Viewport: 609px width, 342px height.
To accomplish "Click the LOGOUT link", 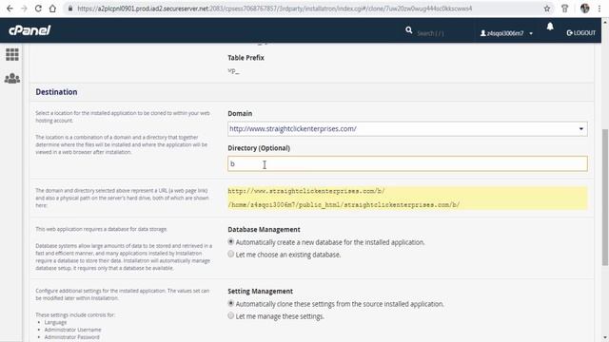I will click(581, 33).
